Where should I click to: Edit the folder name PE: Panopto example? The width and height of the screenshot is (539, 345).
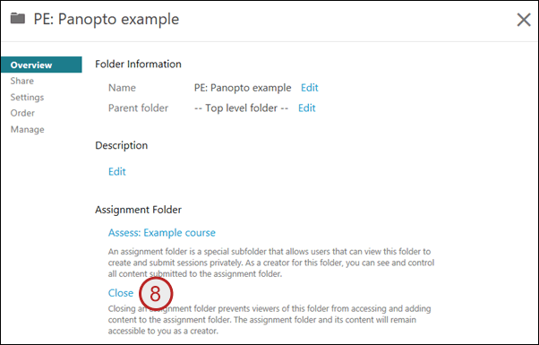tap(310, 88)
